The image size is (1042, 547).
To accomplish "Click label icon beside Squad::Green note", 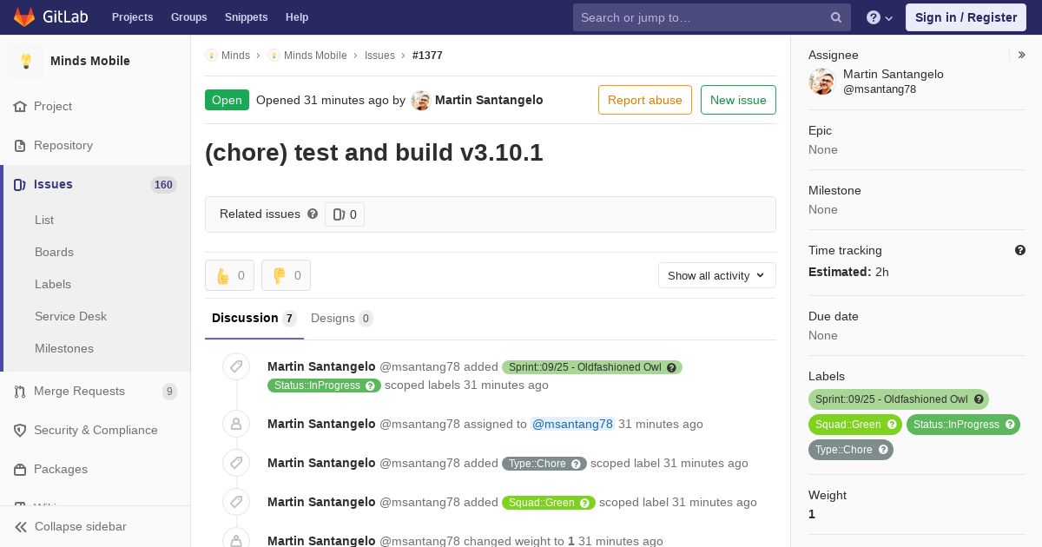I will click(x=235, y=502).
